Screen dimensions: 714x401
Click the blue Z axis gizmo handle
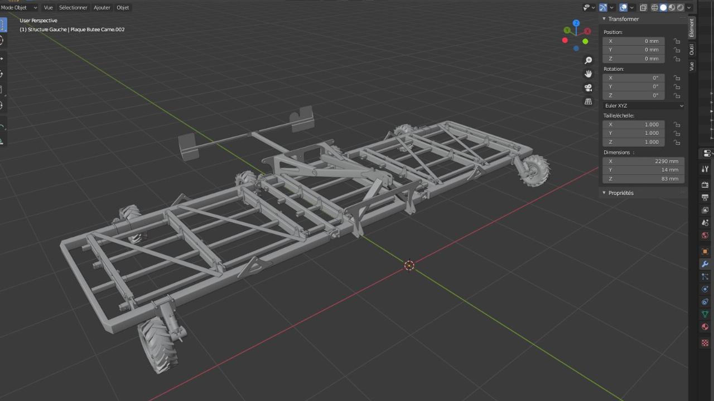pos(576,24)
